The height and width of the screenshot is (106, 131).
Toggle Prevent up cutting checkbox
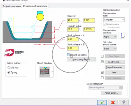click(68, 55)
